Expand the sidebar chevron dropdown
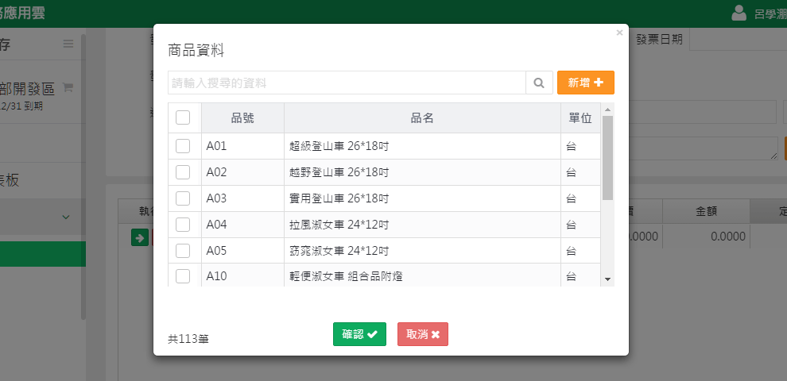This screenshot has height=381, width=787. click(x=66, y=217)
